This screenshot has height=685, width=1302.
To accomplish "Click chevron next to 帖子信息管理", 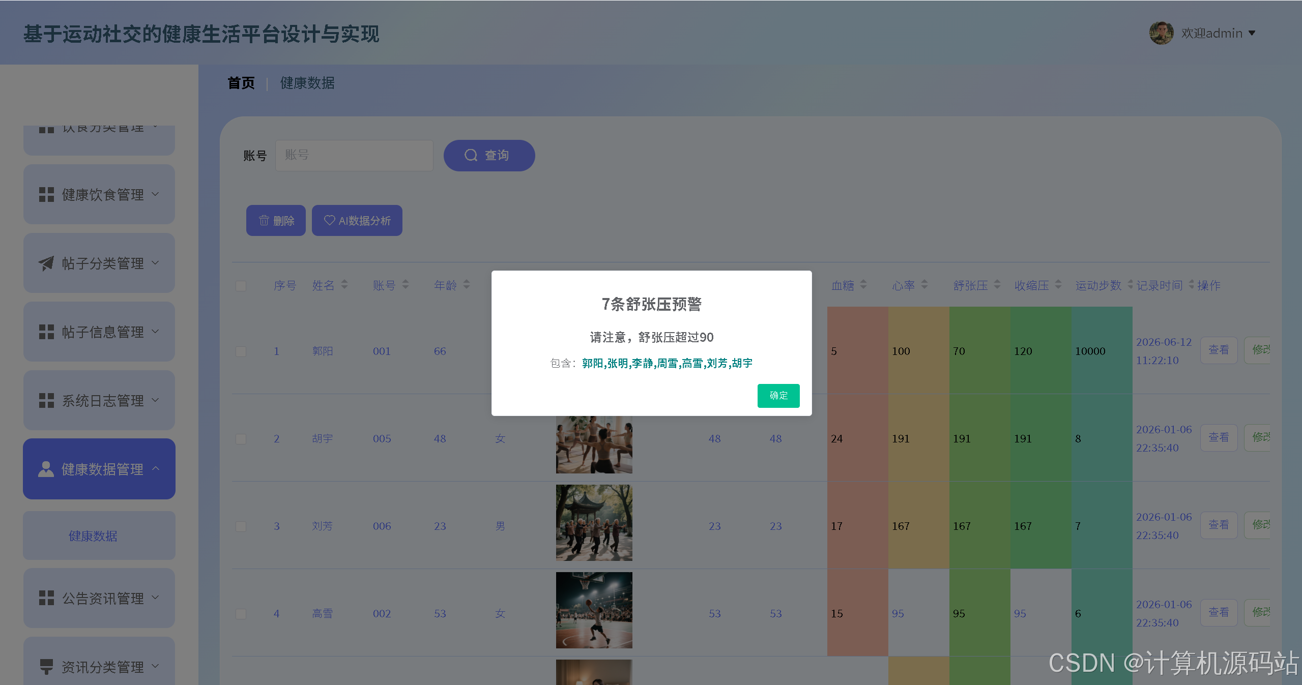I will (x=156, y=332).
